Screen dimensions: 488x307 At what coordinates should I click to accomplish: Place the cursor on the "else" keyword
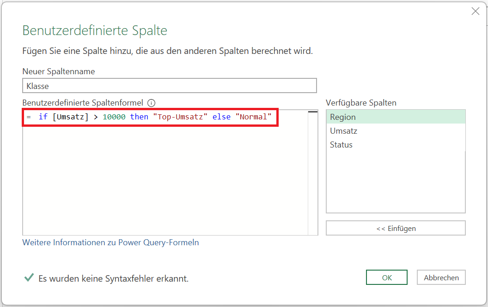coord(221,117)
